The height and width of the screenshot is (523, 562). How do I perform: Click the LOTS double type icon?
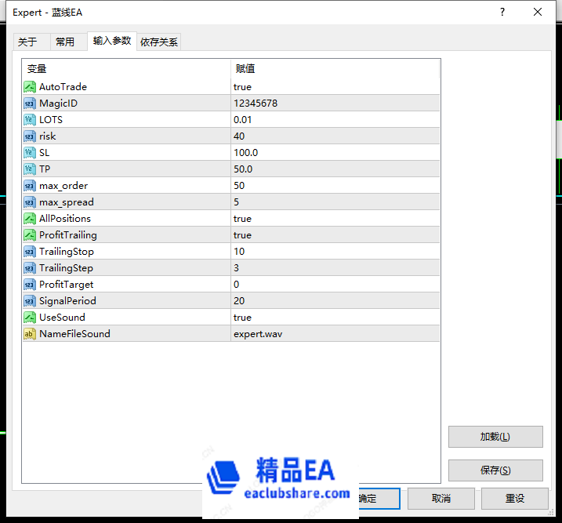tap(30, 120)
